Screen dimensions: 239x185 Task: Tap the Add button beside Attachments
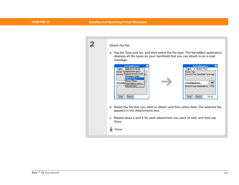(212, 83)
